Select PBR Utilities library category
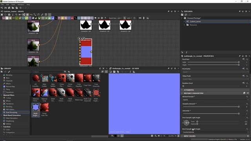This screenshot has height=141, width=251. (x=10, y=110)
